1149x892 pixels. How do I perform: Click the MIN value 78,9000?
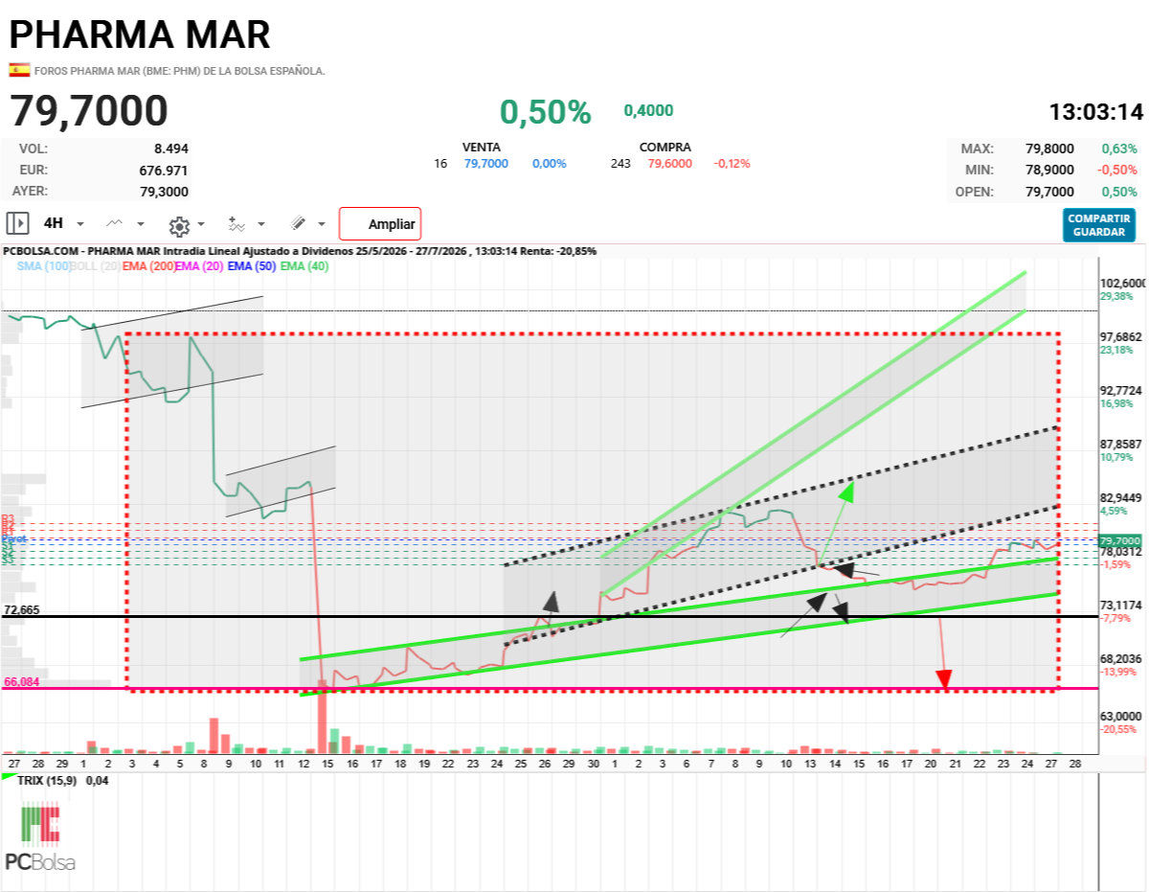point(1049,170)
